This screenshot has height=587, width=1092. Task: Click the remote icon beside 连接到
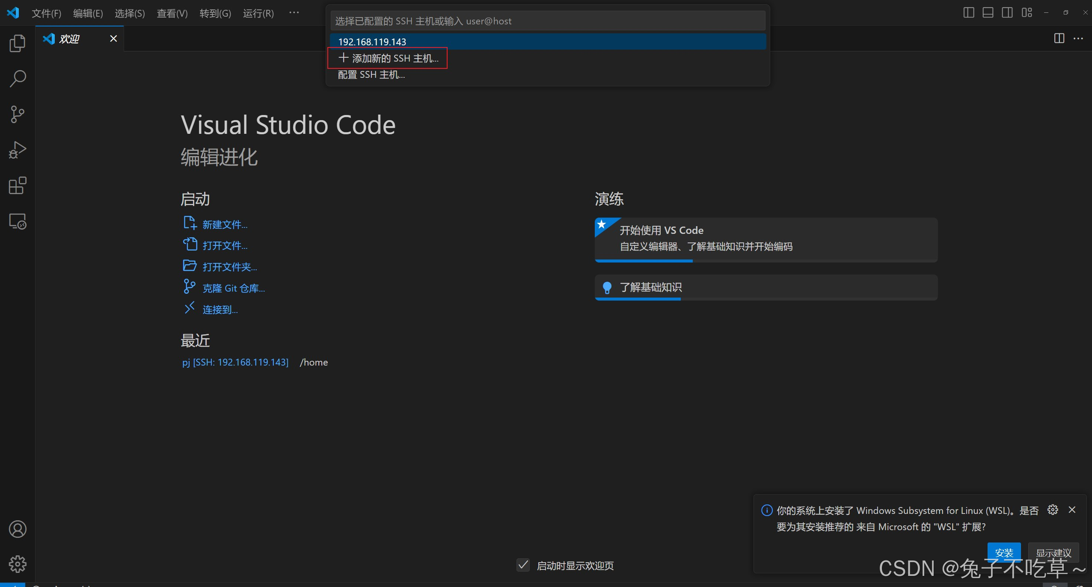(x=190, y=308)
